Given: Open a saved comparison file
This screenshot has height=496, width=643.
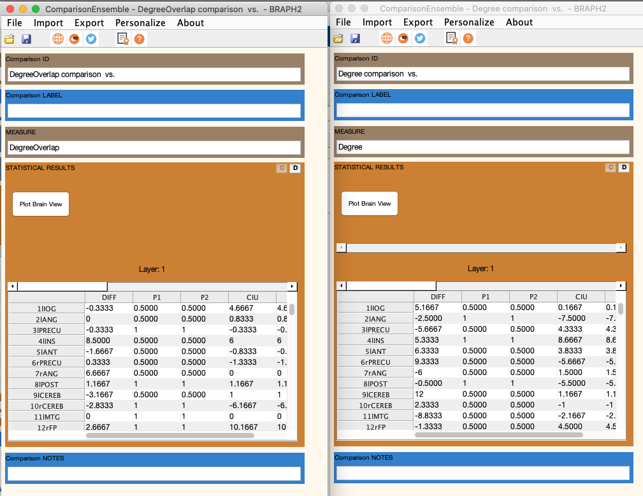Looking at the screenshot, I should 10,39.
